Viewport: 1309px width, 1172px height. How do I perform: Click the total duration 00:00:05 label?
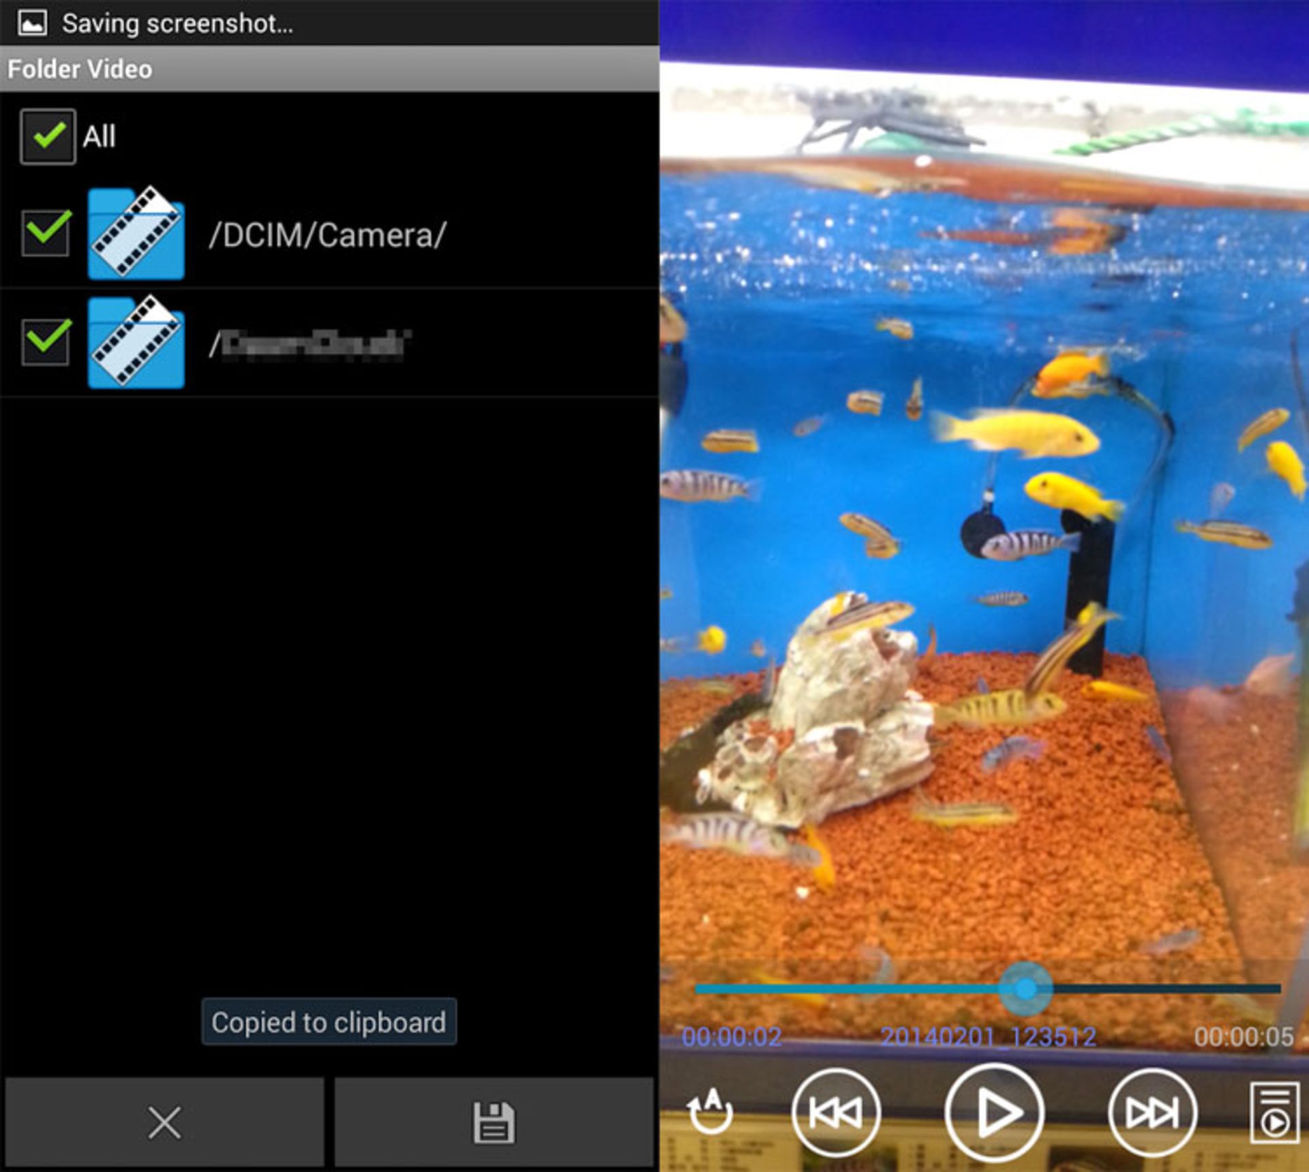click(x=1244, y=1036)
